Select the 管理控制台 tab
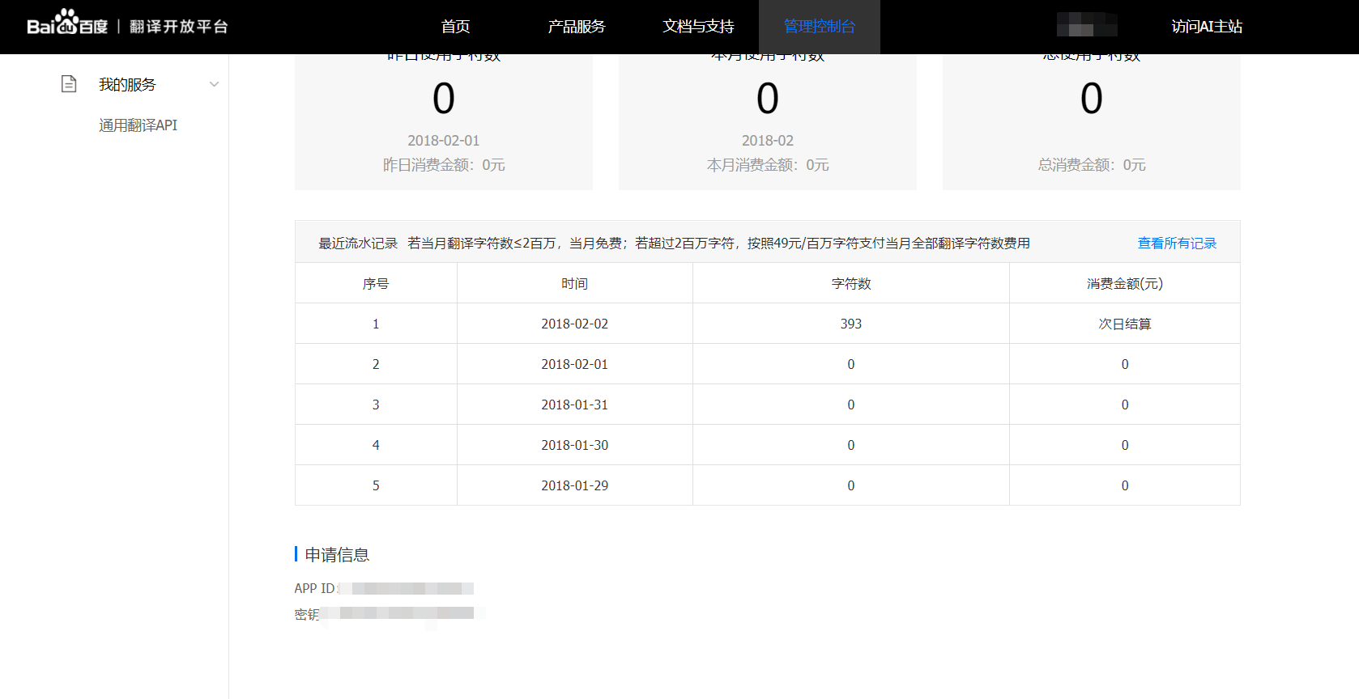The height and width of the screenshot is (699, 1359). click(x=820, y=27)
